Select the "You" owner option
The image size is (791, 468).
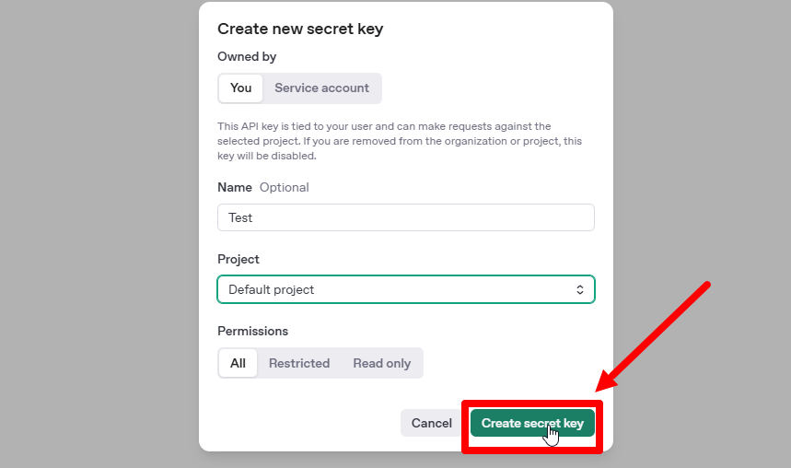point(240,88)
